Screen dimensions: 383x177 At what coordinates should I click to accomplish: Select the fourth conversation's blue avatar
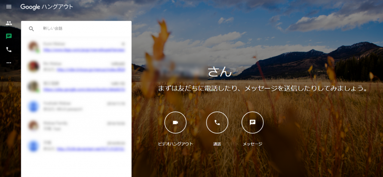click(x=34, y=106)
